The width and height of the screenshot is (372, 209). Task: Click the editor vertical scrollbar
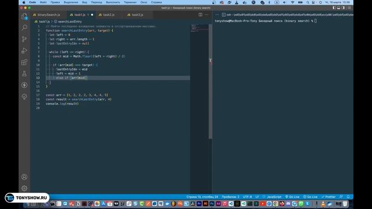[x=210, y=81]
